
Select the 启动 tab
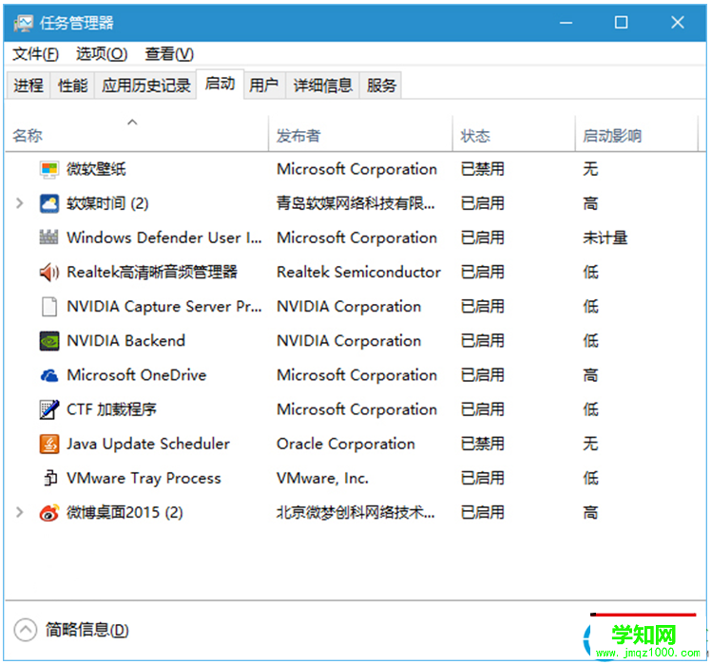pos(220,84)
